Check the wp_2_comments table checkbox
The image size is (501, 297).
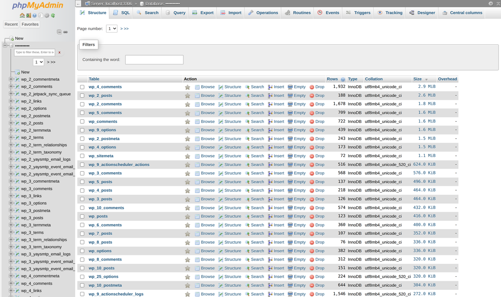[x=82, y=104]
